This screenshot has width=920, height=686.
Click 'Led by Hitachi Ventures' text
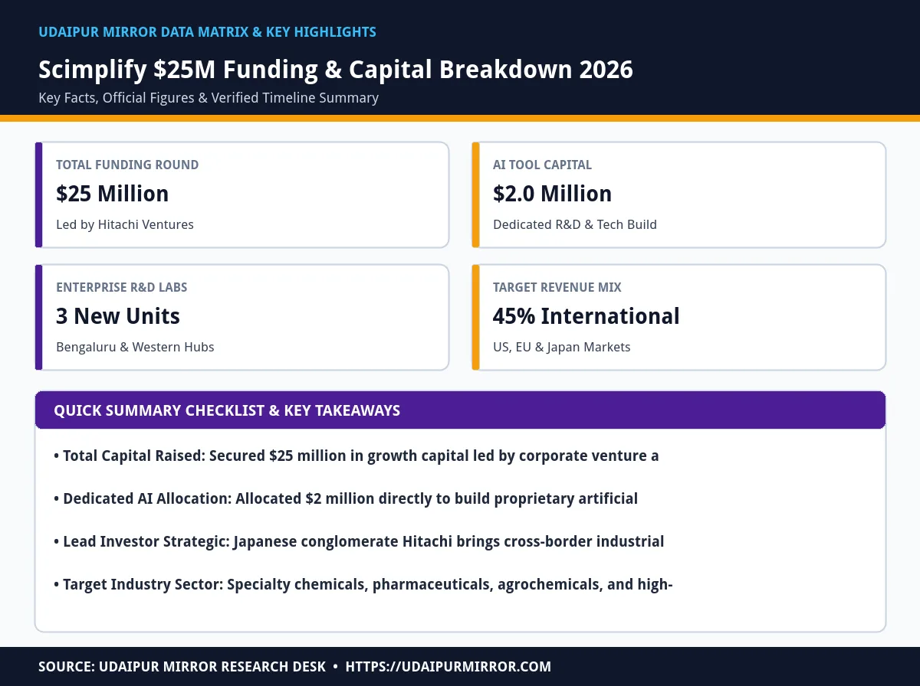[125, 224]
